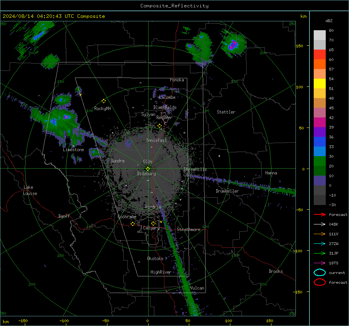Image resolution: width=349 pixels, height=326 pixels.
Task: Click the yellow diamond marker near Cochrane
Action: point(133,224)
